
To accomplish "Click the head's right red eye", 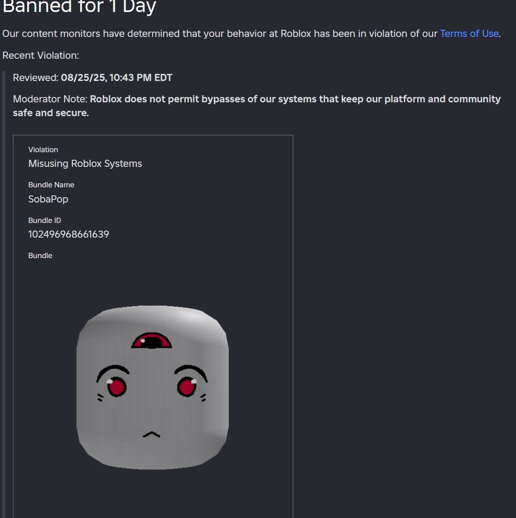I will coord(187,387).
